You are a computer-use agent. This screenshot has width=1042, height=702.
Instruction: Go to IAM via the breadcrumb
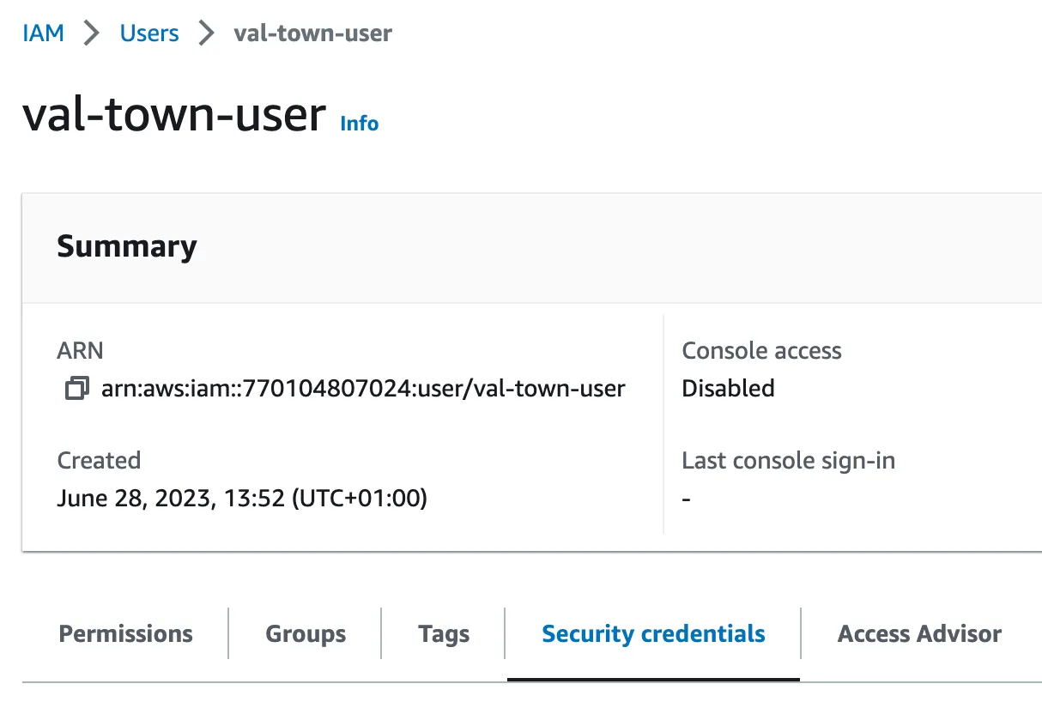click(x=43, y=33)
